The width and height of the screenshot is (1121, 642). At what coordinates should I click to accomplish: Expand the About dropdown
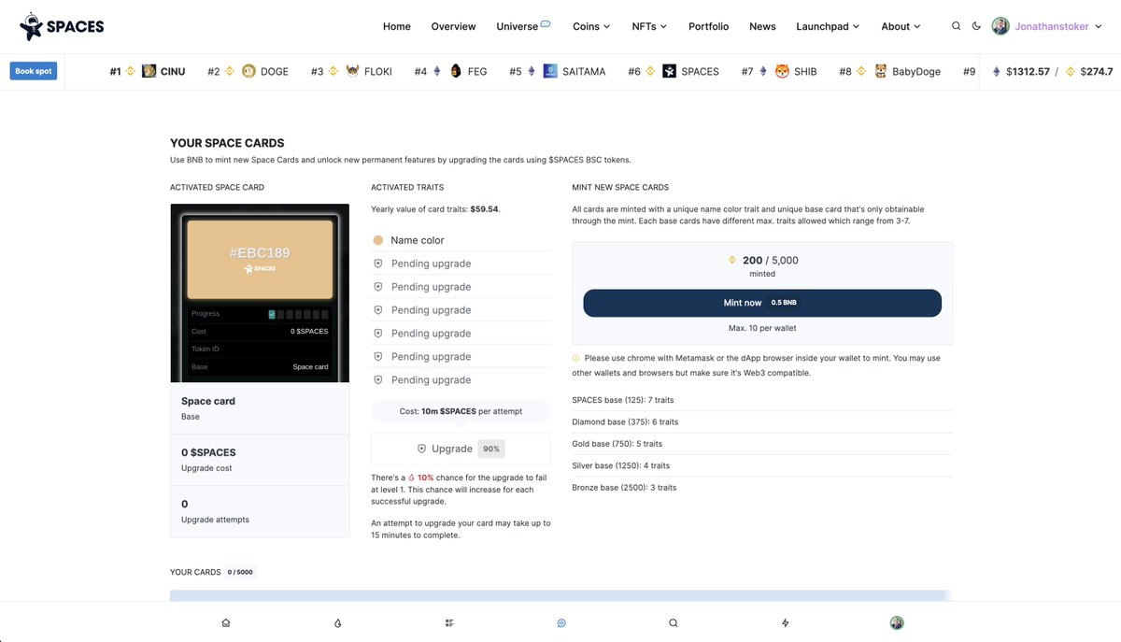(901, 26)
